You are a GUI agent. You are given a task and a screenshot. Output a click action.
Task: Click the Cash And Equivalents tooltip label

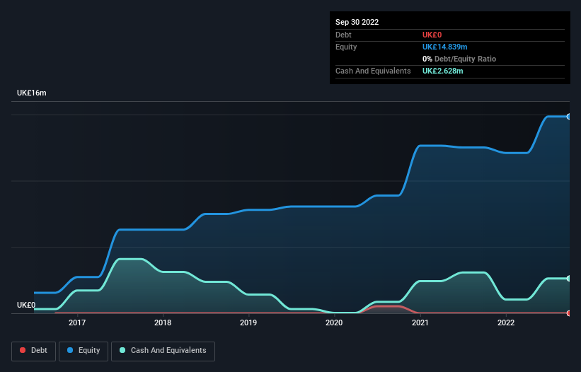373,71
